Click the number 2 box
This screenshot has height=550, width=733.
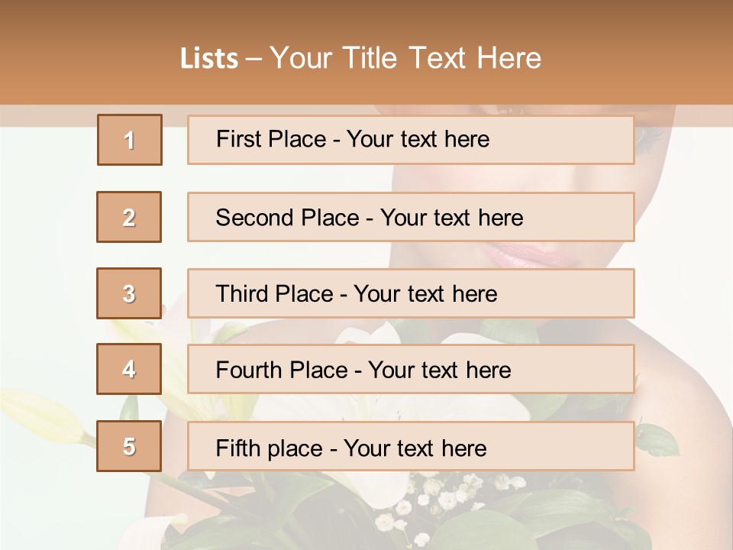coord(129,217)
